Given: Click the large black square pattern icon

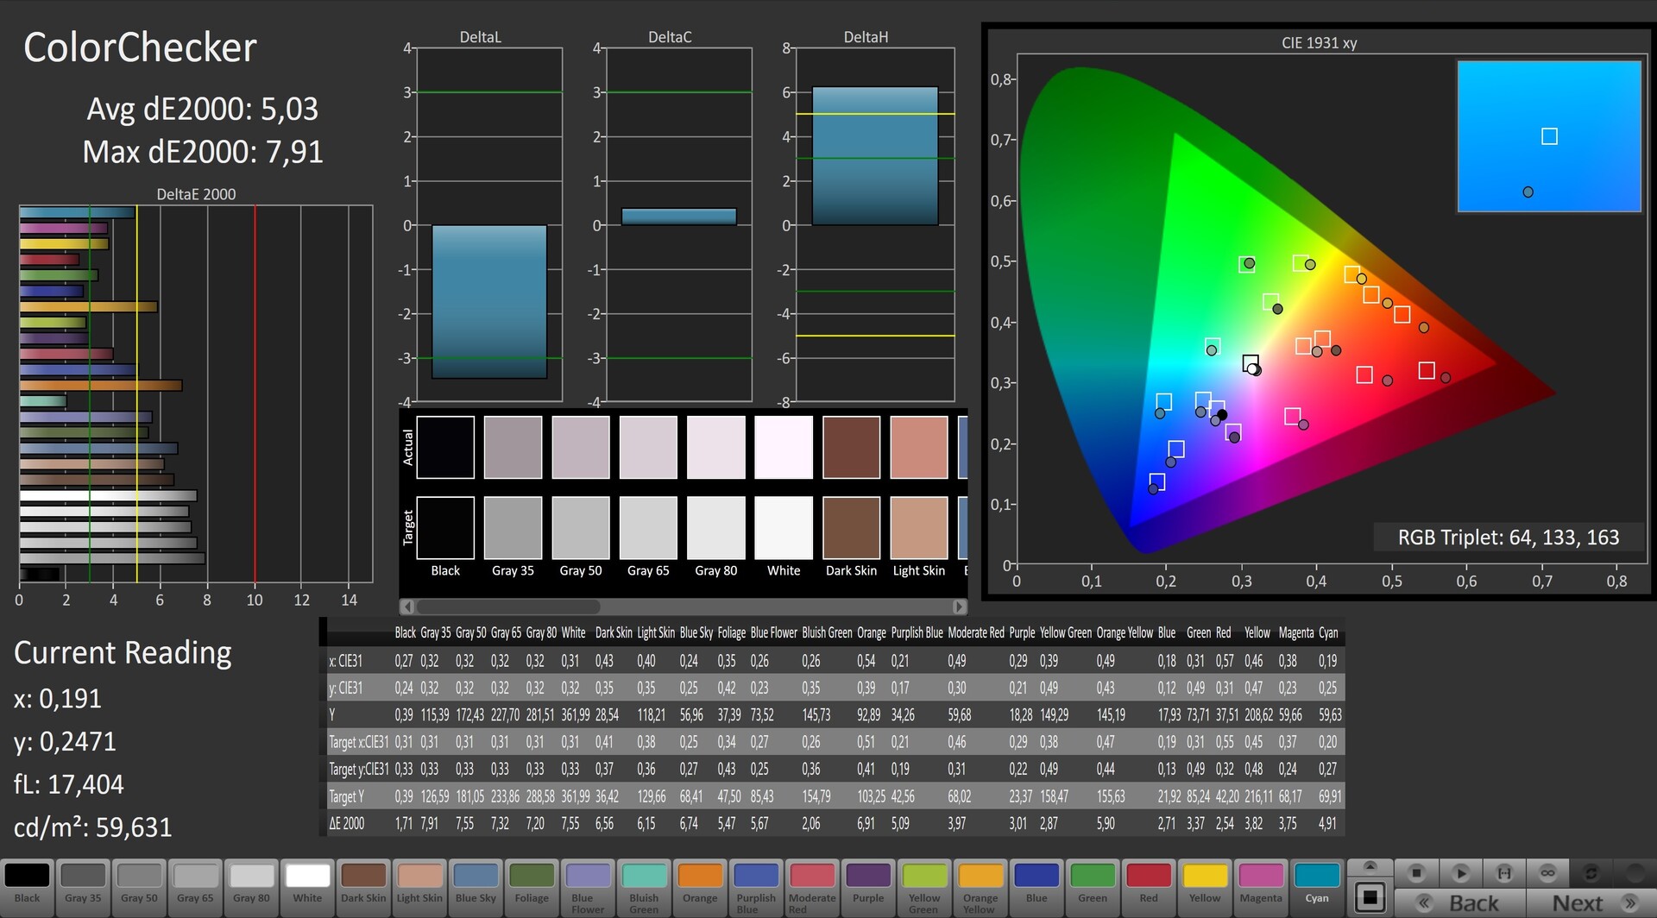Looking at the screenshot, I should 1370,896.
